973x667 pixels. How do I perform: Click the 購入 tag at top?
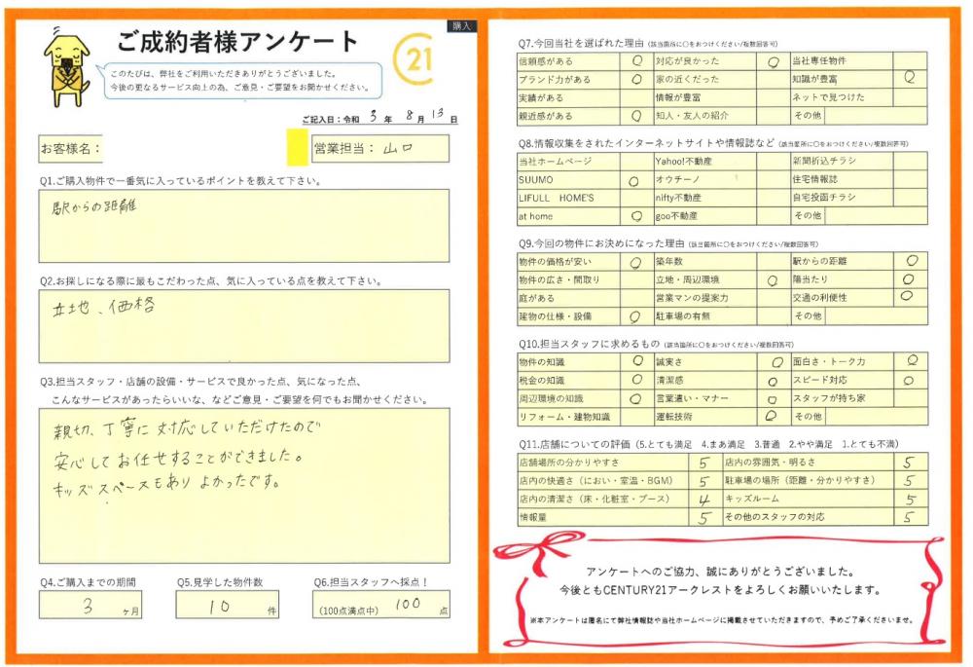(461, 26)
